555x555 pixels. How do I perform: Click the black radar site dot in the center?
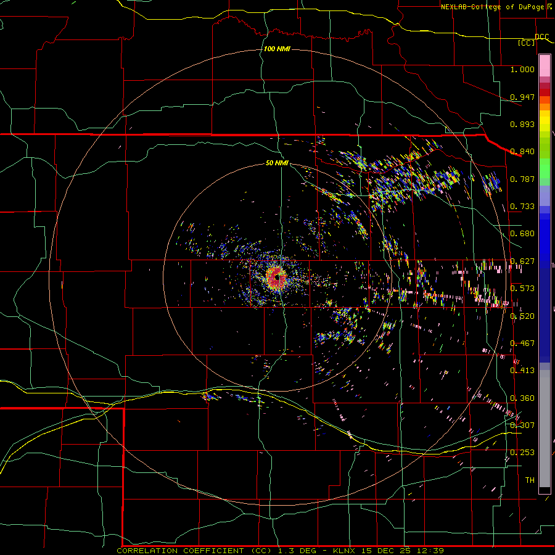[277, 278]
